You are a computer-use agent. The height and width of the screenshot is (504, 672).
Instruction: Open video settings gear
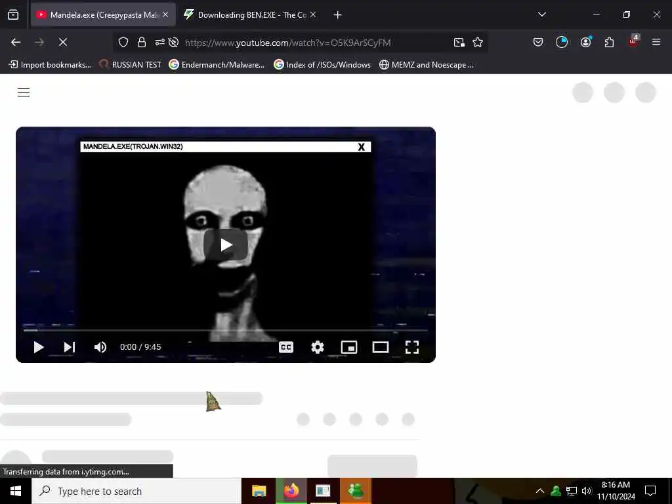pos(318,347)
